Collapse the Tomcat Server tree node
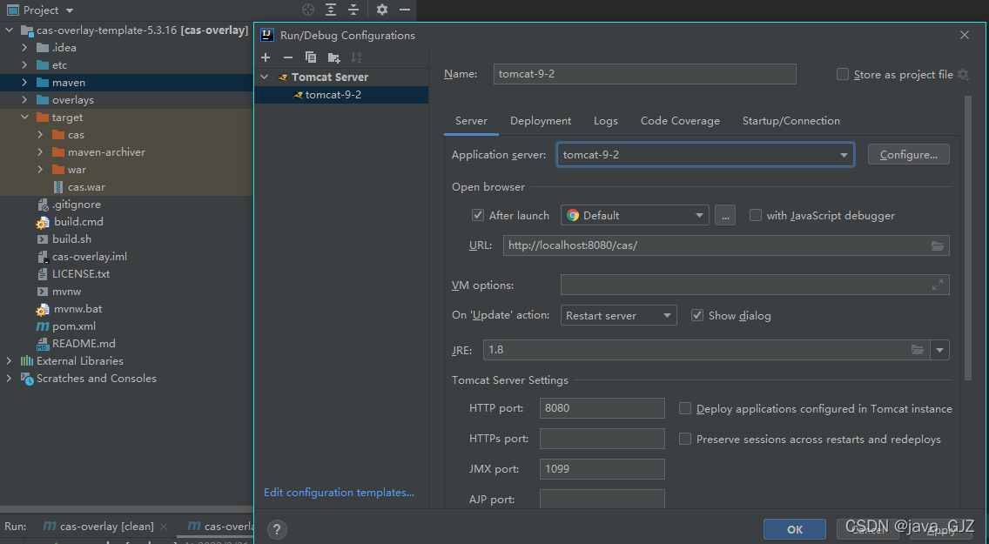Viewport: 989px width, 544px height. pos(265,77)
